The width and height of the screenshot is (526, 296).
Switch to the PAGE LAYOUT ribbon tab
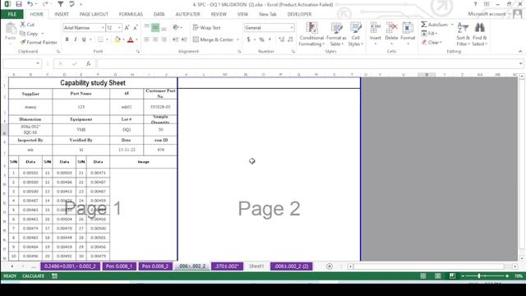[x=94, y=14]
